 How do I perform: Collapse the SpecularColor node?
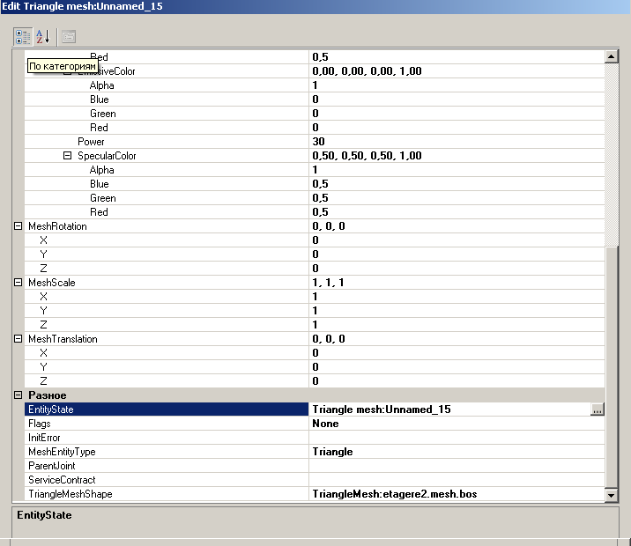click(x=68, y=156)
